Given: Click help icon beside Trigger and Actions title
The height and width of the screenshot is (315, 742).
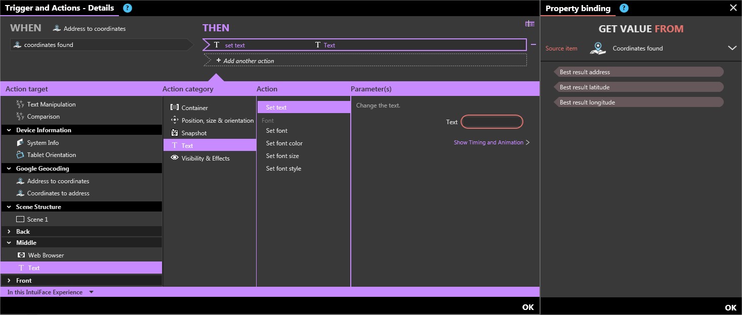Looking at the screenshot, I should pyautogui.click(x=128, y=8).
